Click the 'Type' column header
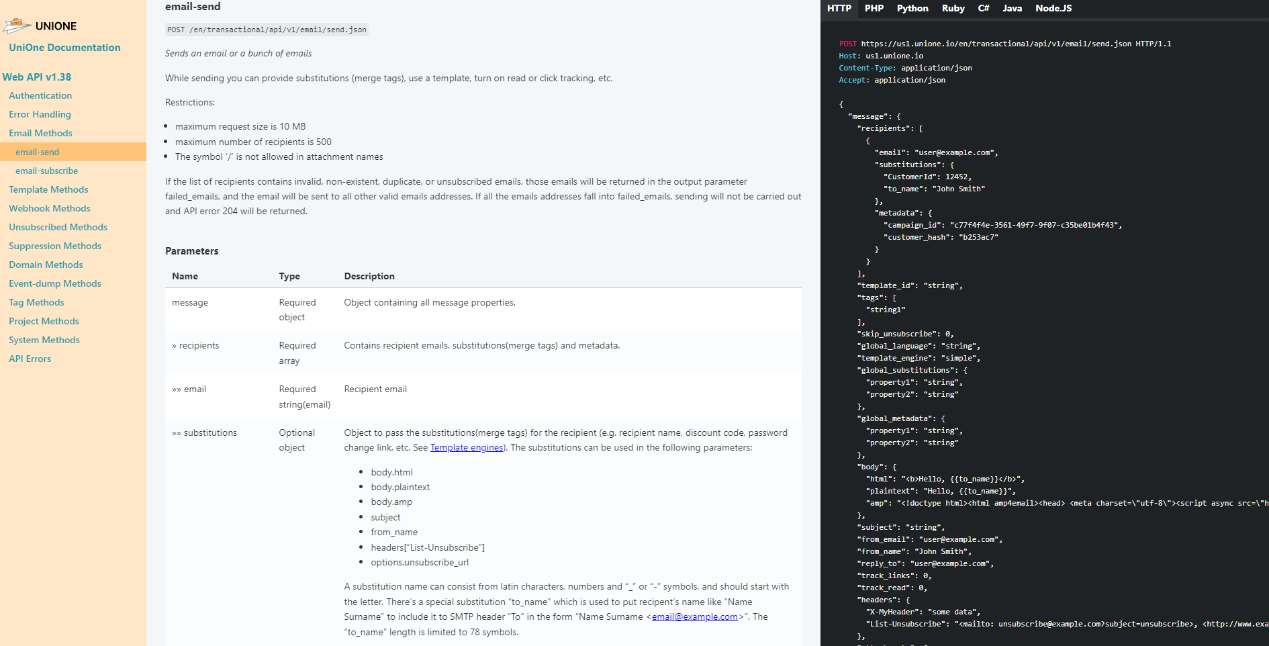The height and width of the screenshot is (646, 1269). point(289,277)
